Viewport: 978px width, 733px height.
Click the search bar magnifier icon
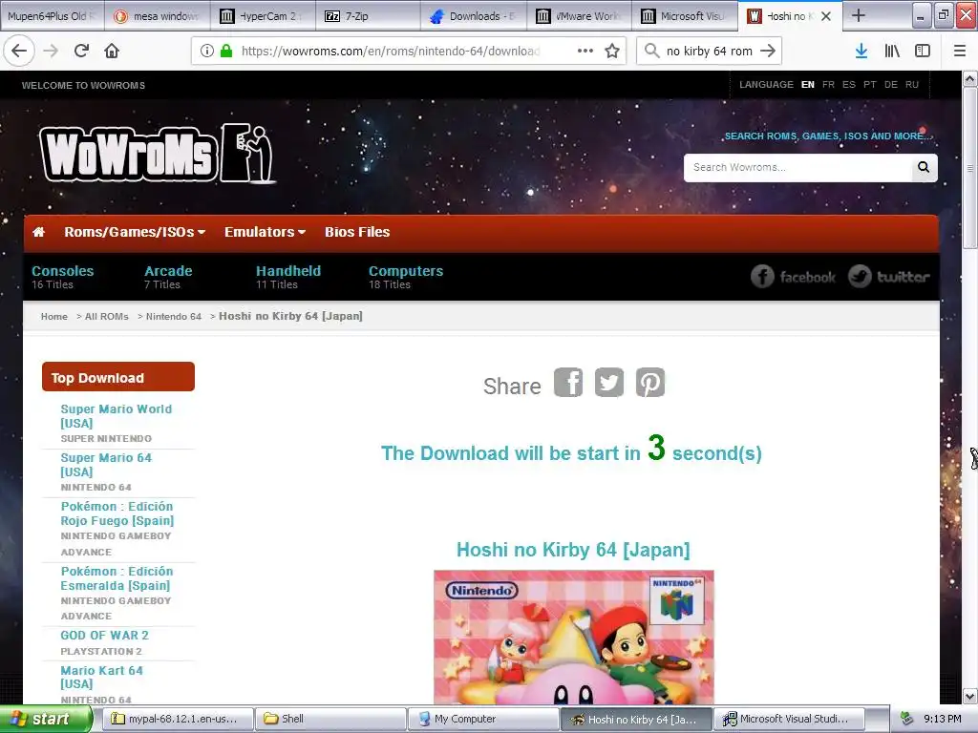tap(651, 52)
